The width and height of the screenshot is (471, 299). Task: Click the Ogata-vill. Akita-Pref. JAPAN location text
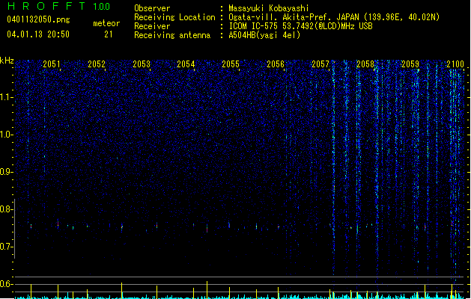click(x=334, y=17)
